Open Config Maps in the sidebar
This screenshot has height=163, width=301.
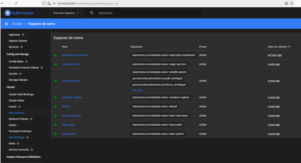tap(16, 61)
